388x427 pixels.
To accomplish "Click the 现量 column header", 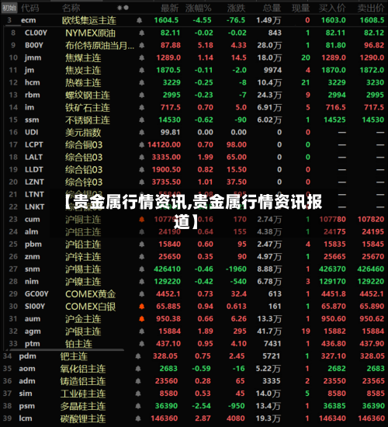I will (301, 9).
